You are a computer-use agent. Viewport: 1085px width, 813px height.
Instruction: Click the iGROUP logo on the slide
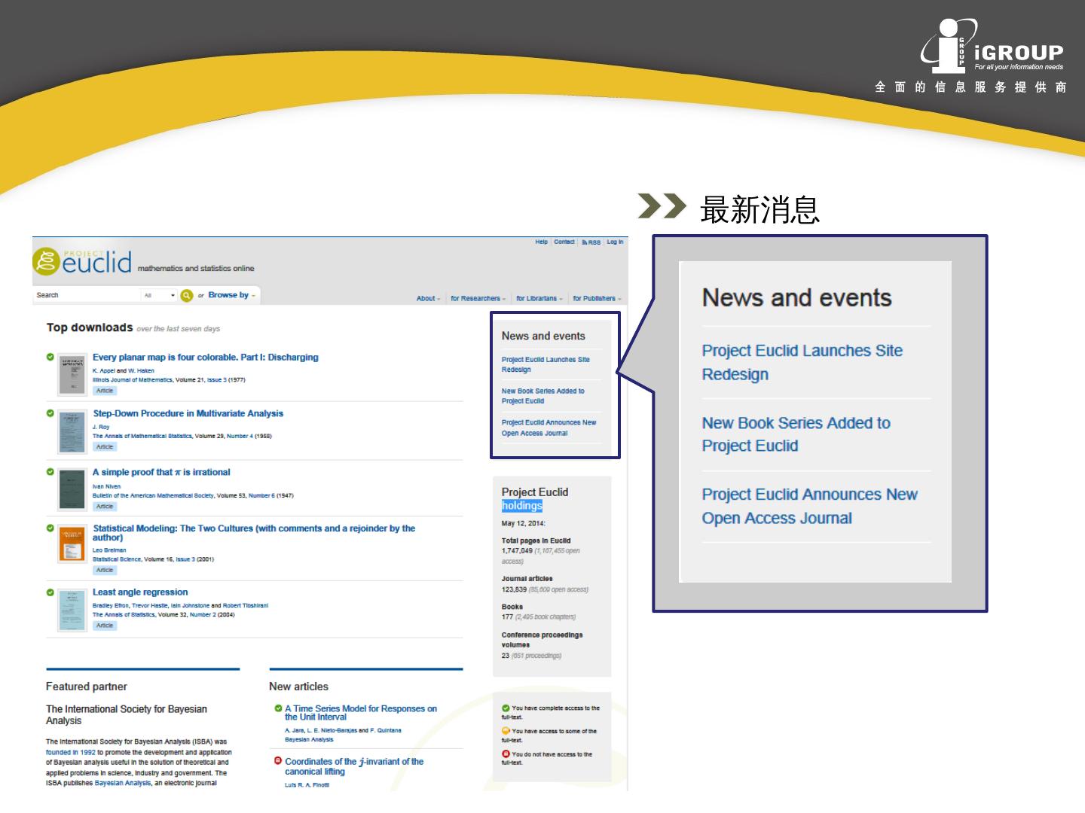[992, 47]
